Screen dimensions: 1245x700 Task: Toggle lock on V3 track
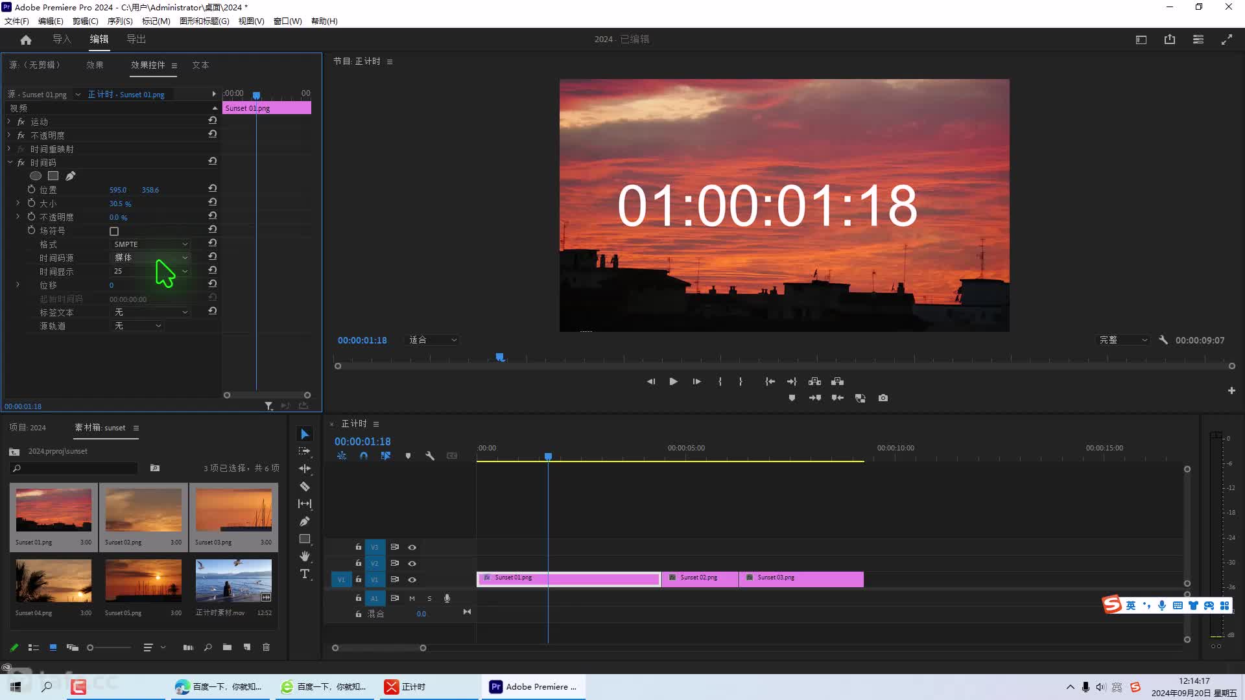(x=358, y=547)
